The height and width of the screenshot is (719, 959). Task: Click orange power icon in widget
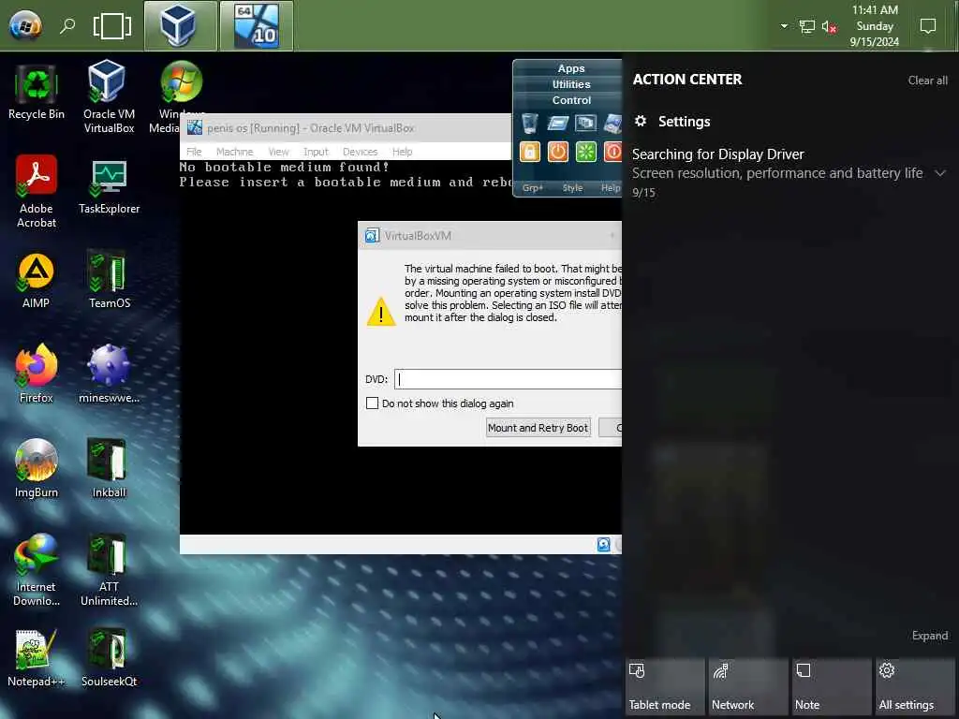pos(558,152)
